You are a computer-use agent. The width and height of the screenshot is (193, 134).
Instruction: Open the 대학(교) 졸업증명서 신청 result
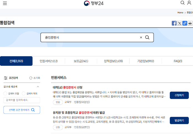[x=68, y=87]
